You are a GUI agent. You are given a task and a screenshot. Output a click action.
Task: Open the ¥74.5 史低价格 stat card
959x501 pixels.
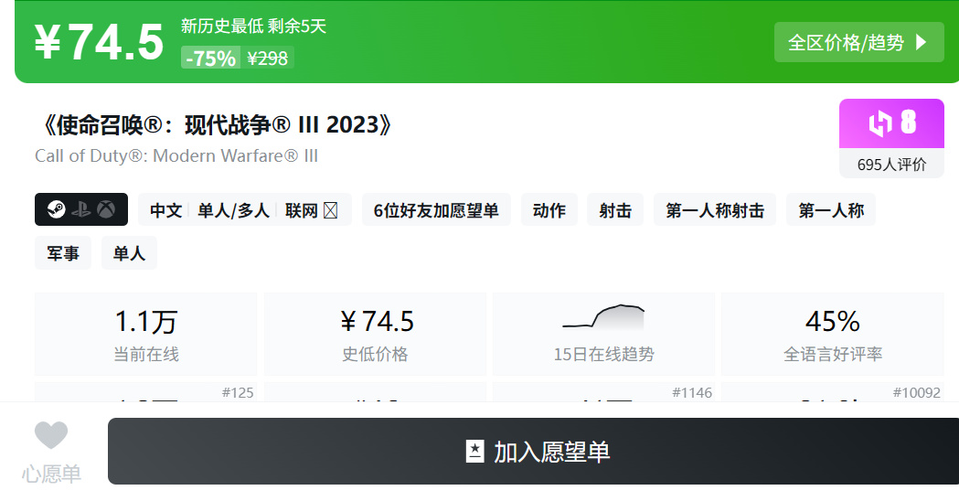coord(375,334)
